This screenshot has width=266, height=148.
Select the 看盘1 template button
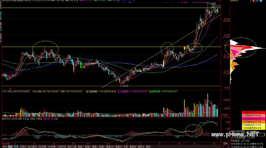pyautogui.click(x=81, y=146)
